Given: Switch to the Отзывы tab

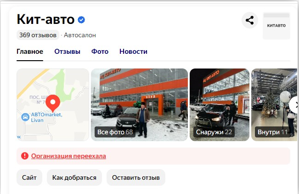Looking at the screenshot, I should [x=68, y=51].
